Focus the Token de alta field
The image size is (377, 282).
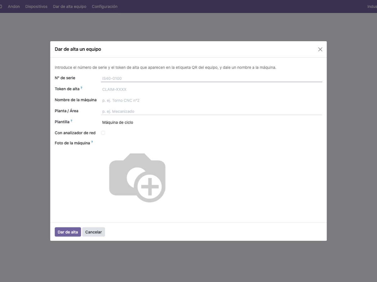[211, 89]
